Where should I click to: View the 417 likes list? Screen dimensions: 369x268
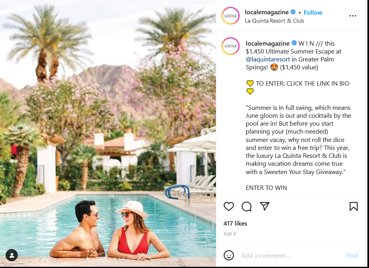[235, 223]
